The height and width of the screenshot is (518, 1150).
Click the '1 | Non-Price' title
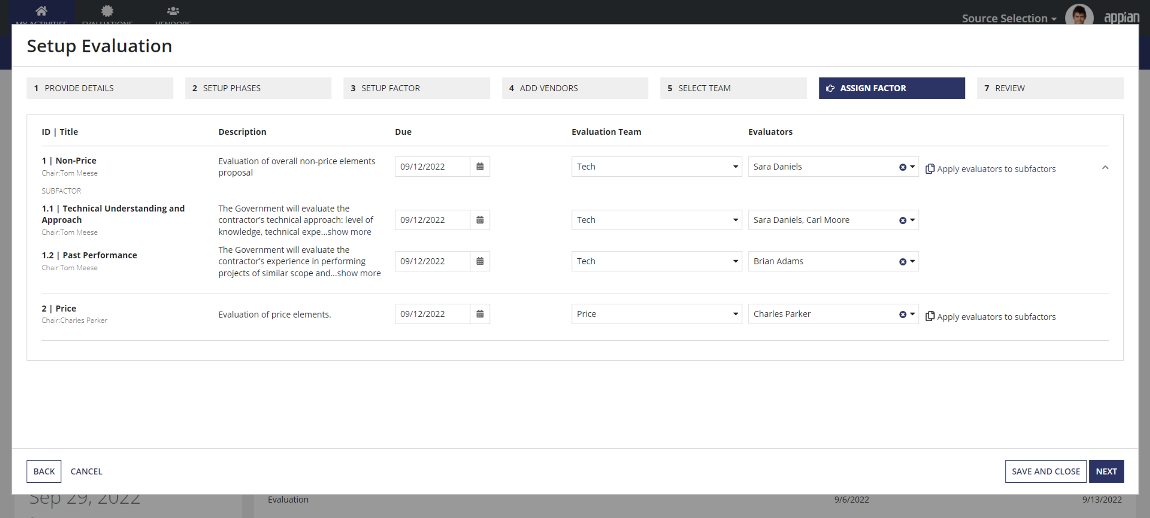pyautogui.click(x=69, y=160)
